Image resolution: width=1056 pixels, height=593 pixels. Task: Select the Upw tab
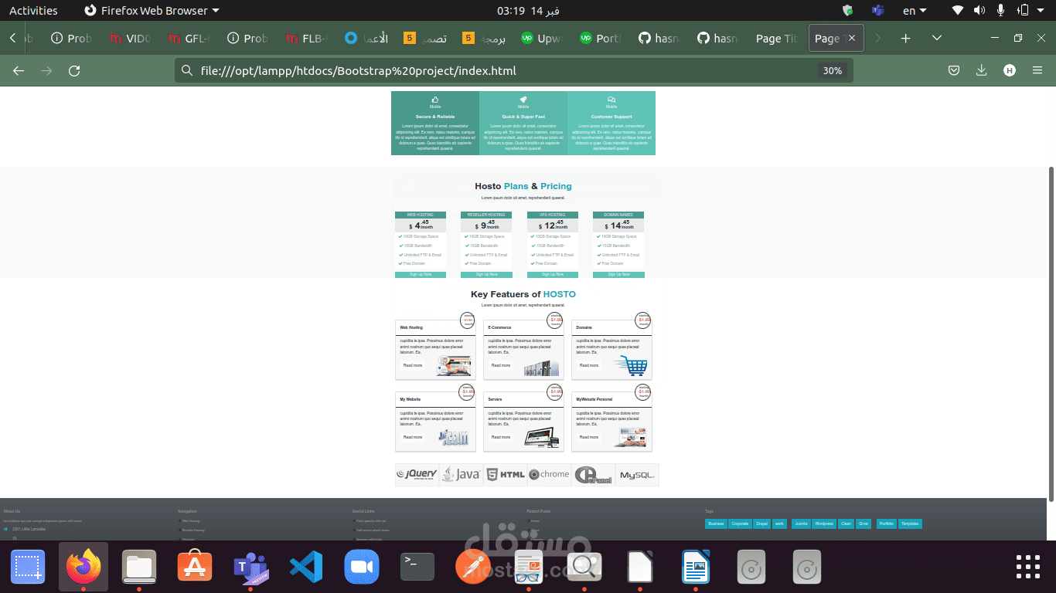(x=541, y=38)
